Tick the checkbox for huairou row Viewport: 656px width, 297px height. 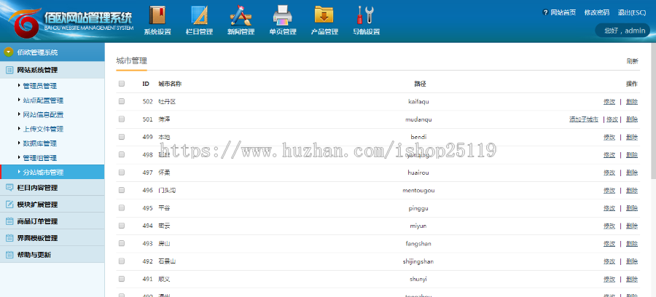point(122,172)
